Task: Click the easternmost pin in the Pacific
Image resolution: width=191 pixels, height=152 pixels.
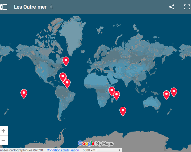Action: point(174,92)
